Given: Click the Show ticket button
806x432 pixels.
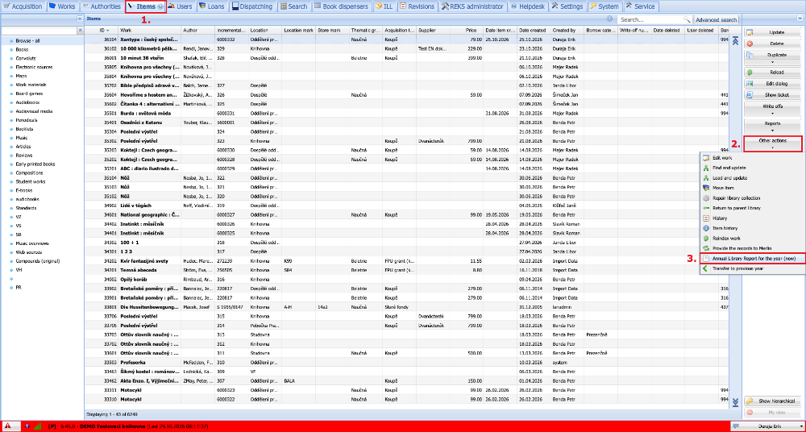Looking at the screenshot, I should pos(773,95).
